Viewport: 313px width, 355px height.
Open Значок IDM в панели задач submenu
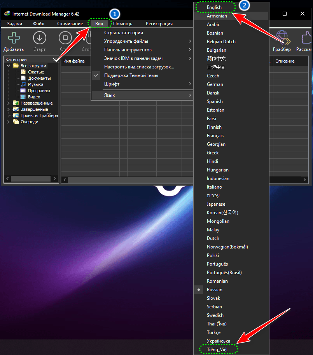coord(142,58)
